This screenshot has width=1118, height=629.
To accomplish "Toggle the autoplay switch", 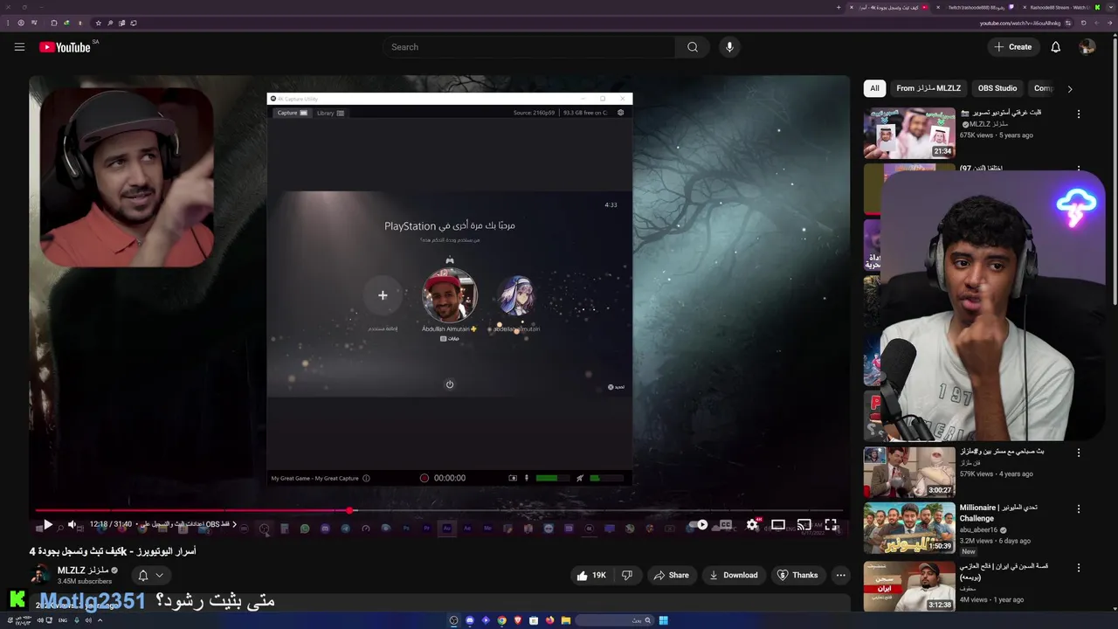I will [x=698, y=525].
